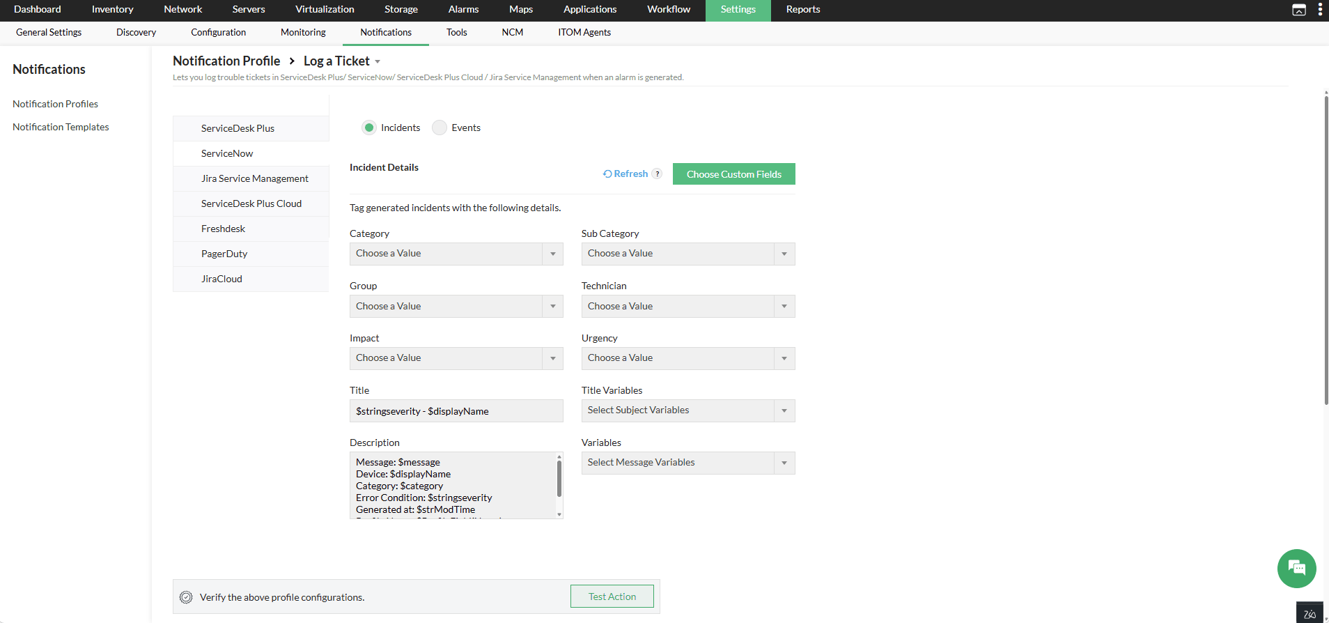Open the Dashboard menu
The image size is (1329, 623).
click(38, 10)
